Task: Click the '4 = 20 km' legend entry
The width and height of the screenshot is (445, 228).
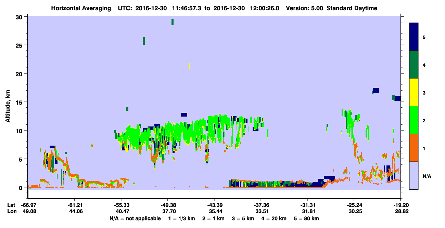Action: 275,218
